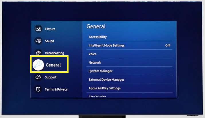Select the Terms & Privacy shield icon
Screen dimensions: 205x118
click(38, 89)
